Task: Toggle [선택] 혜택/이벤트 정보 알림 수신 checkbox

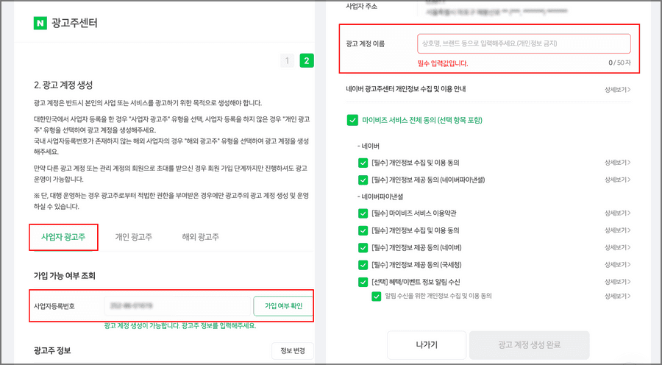Action: [363, 282]
